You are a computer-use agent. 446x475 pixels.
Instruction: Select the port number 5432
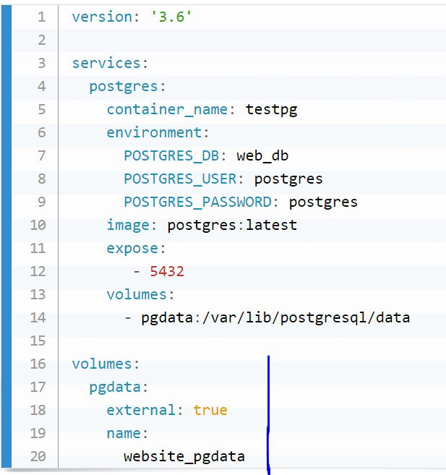point(167,271)
